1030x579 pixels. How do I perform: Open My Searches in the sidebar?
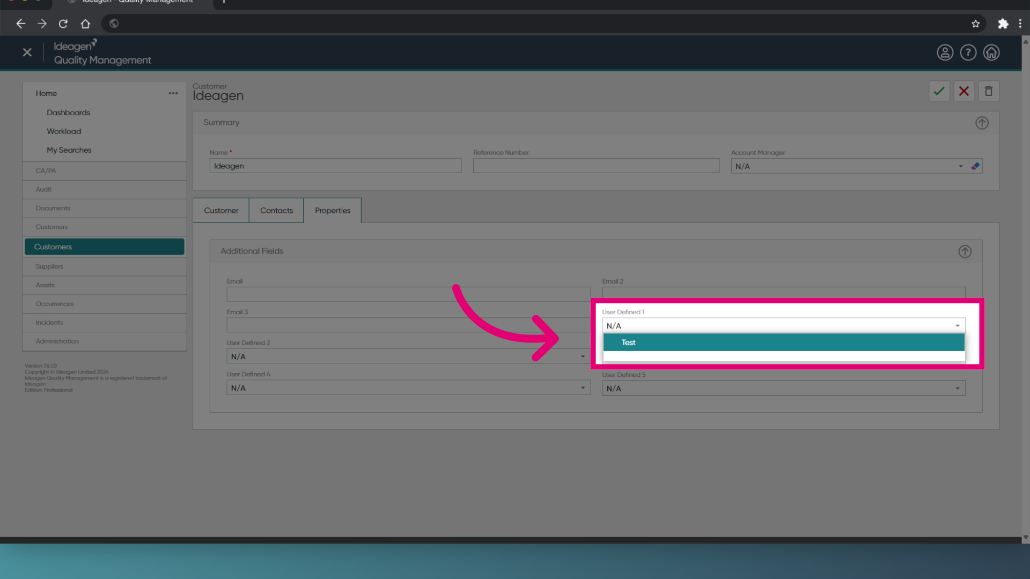(69, 150)
